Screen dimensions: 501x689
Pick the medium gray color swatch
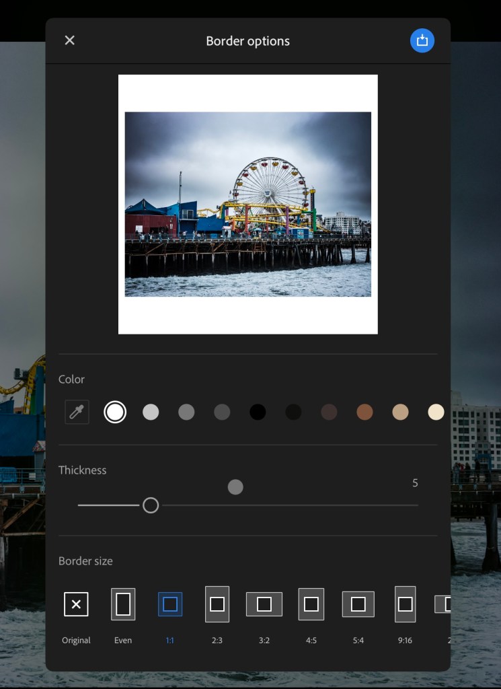186,412
